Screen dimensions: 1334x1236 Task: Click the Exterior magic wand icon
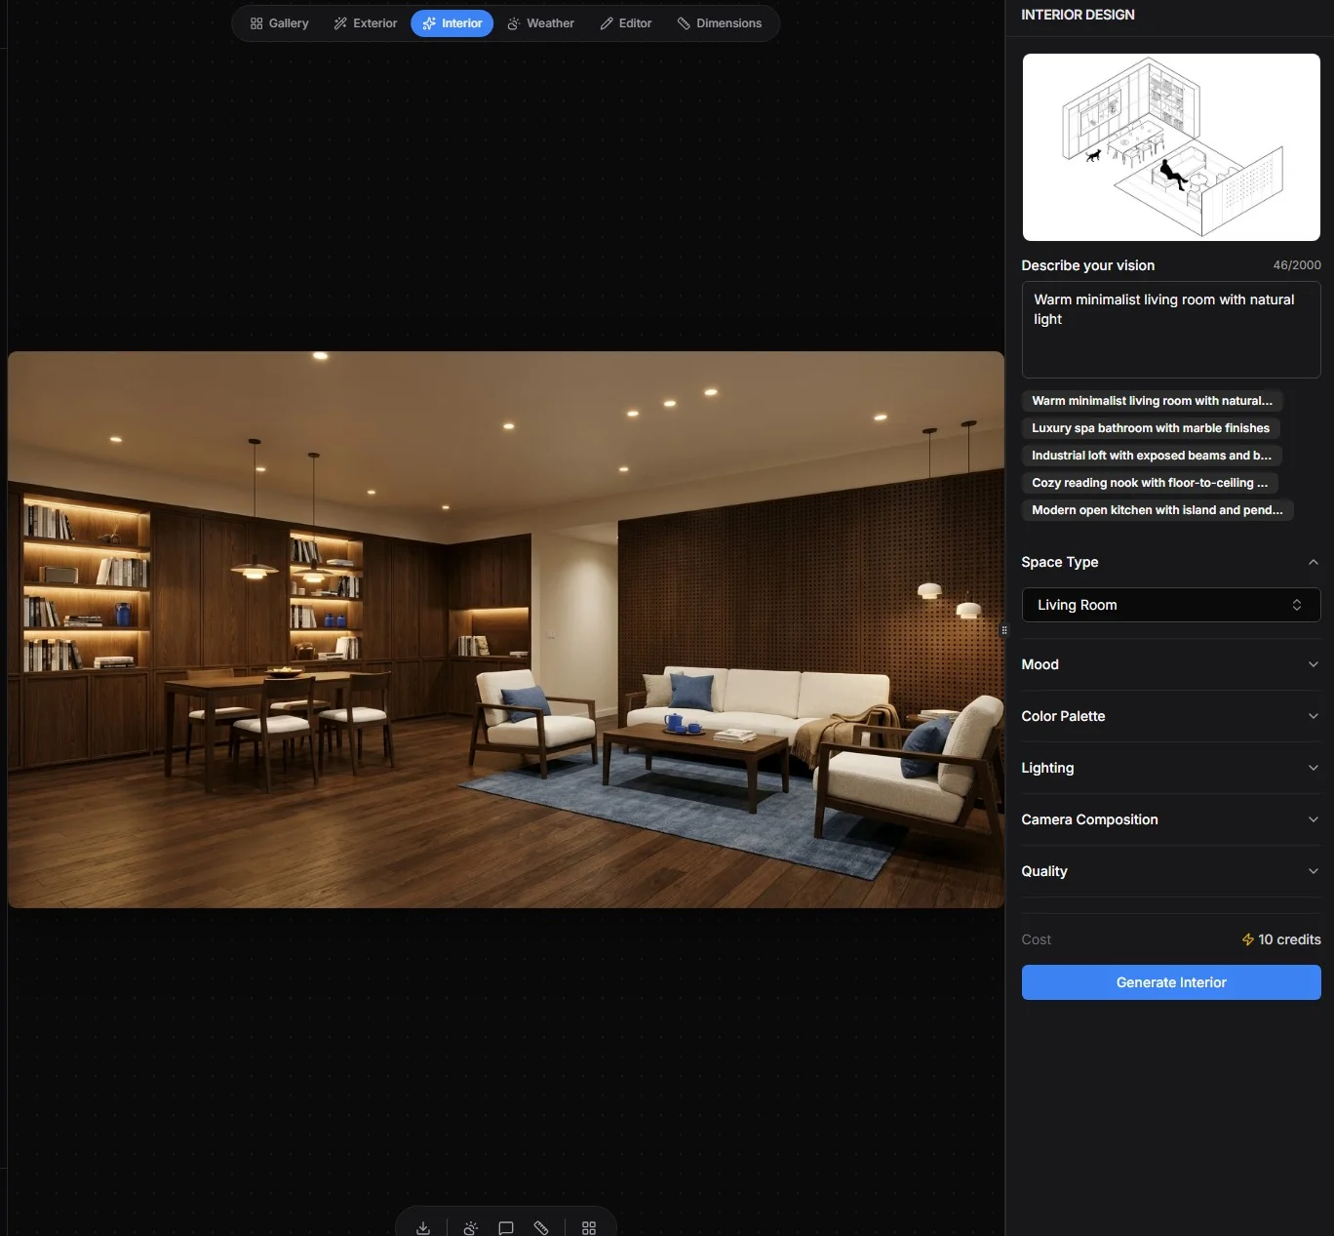(339, 22)
